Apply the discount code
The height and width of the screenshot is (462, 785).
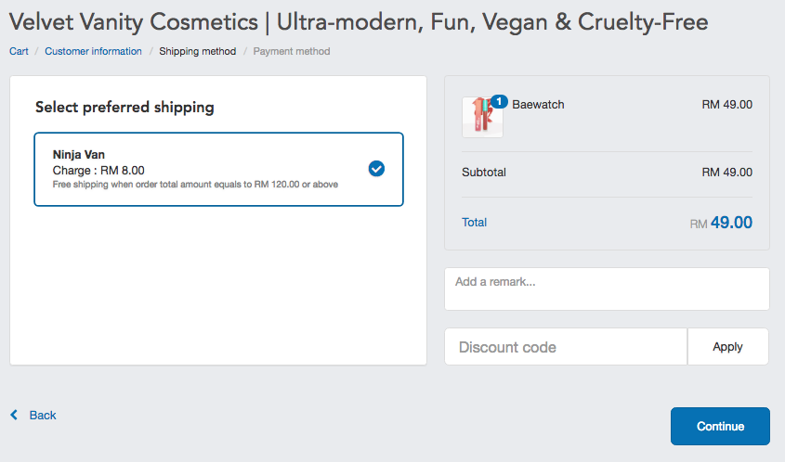[x=728, y=347]
